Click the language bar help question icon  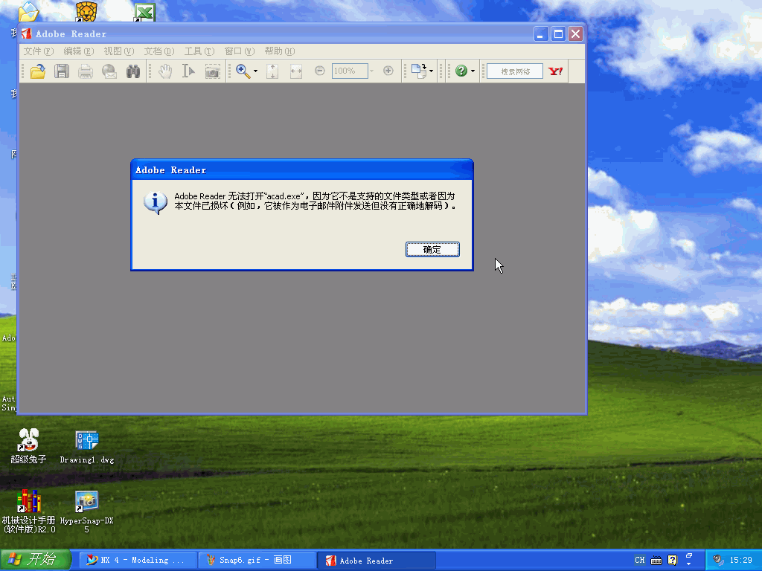click(x=672, y=561)
